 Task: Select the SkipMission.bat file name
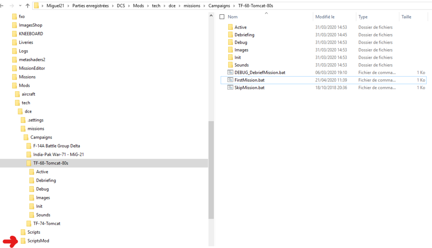click(x=249, y=87)
